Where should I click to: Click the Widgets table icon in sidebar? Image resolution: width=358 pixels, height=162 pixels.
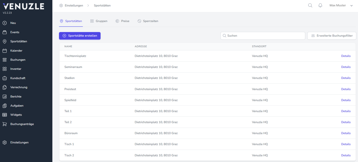point(5,115)
